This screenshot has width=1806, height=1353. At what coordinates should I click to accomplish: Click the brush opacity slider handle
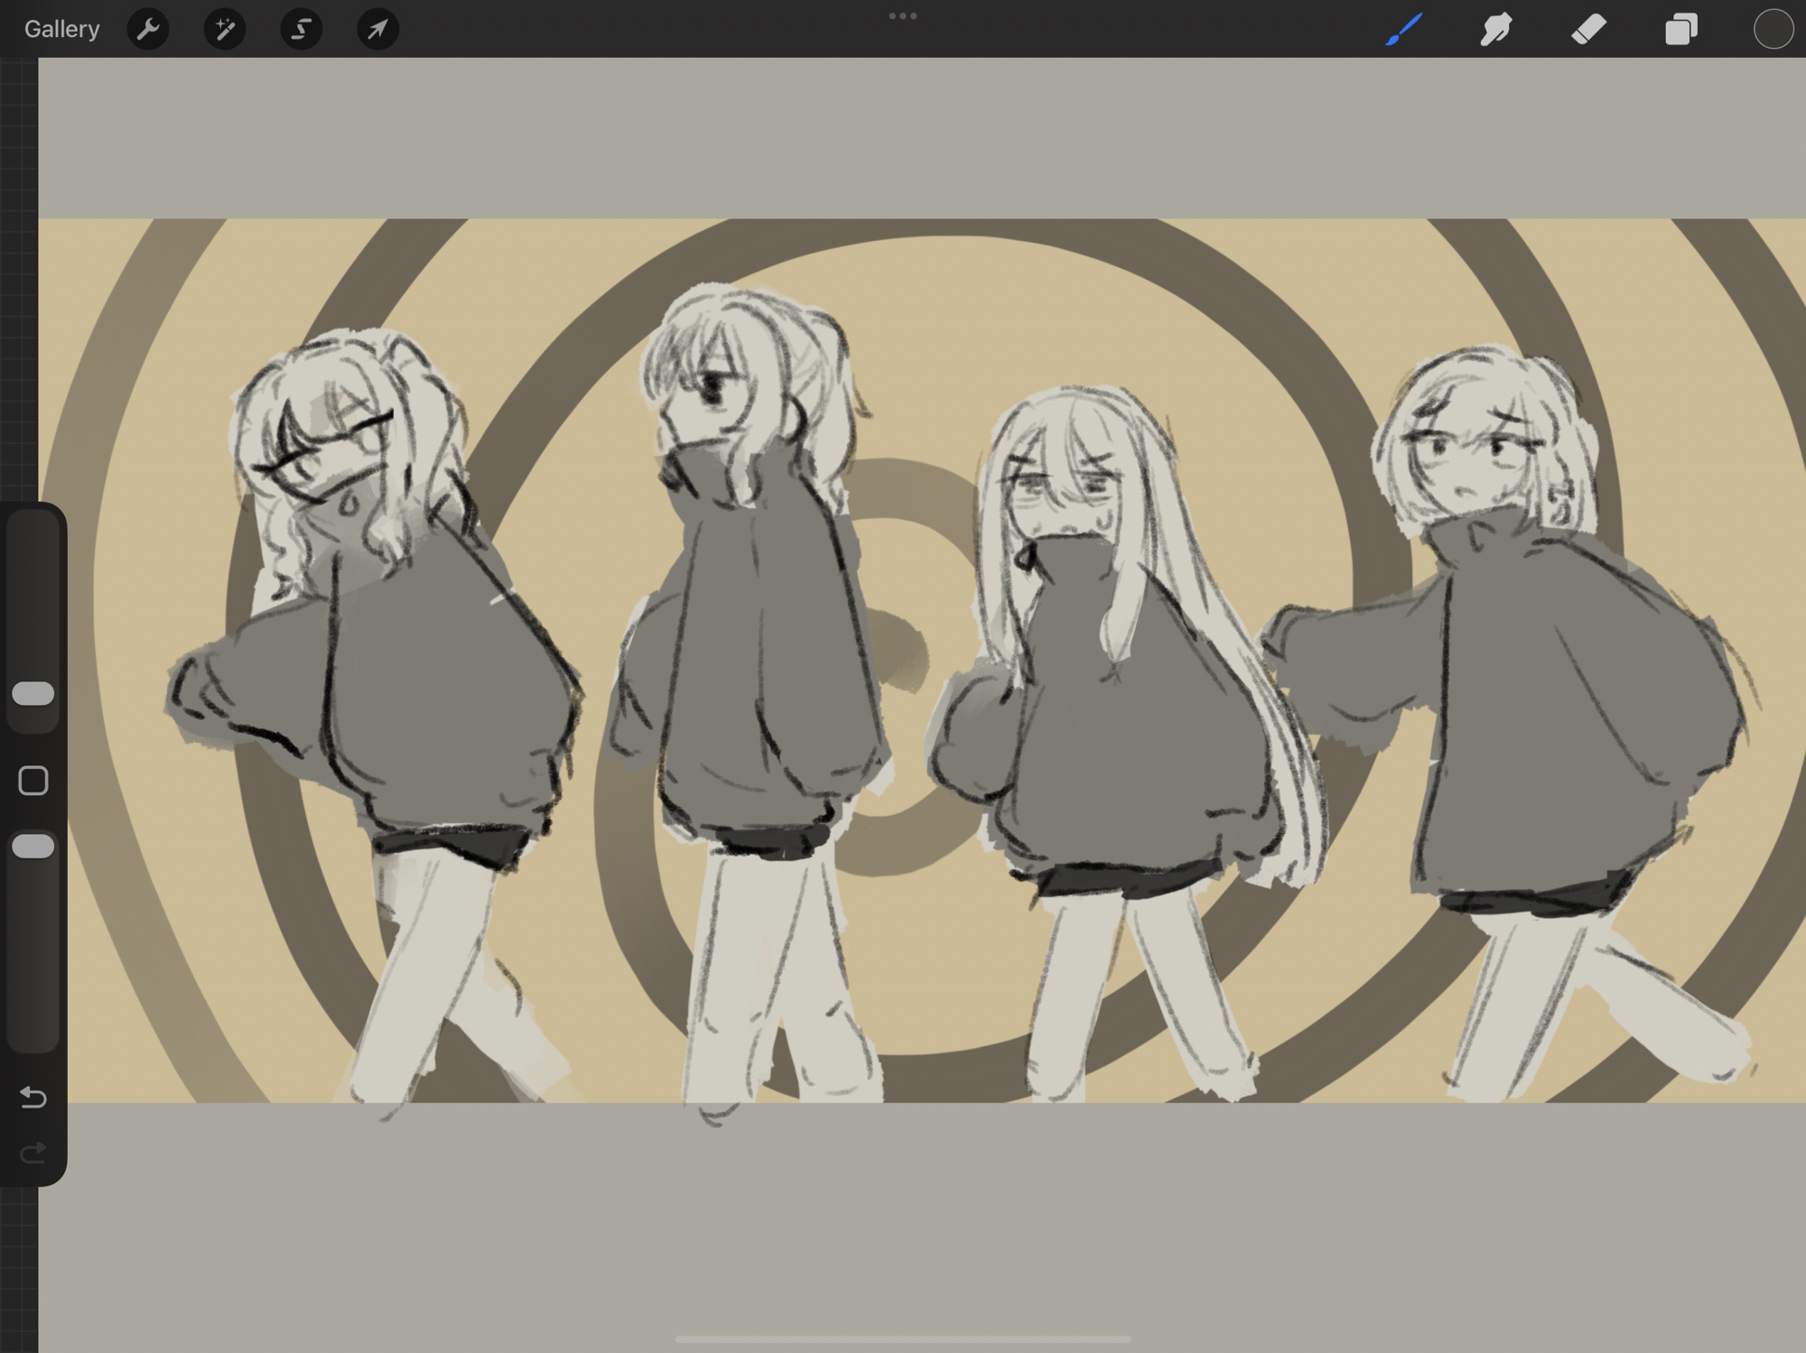33,846
